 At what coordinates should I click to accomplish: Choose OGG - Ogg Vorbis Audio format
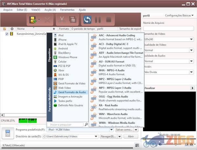[114, 97]
